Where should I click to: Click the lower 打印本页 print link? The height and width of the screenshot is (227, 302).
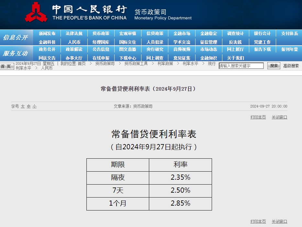point(258,221)
